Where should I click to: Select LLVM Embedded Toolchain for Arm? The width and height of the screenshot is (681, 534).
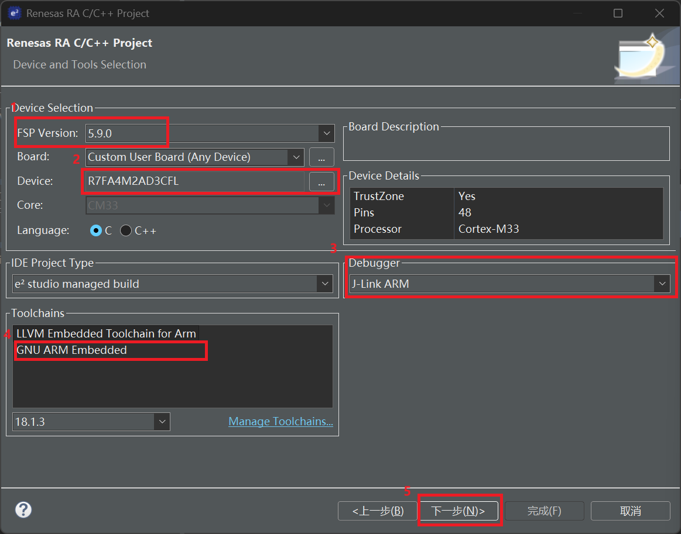click(106, 333)
